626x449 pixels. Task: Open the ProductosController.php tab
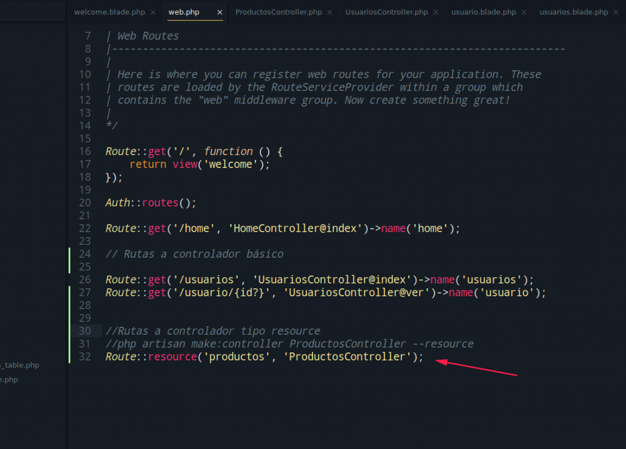pos(278,12)
